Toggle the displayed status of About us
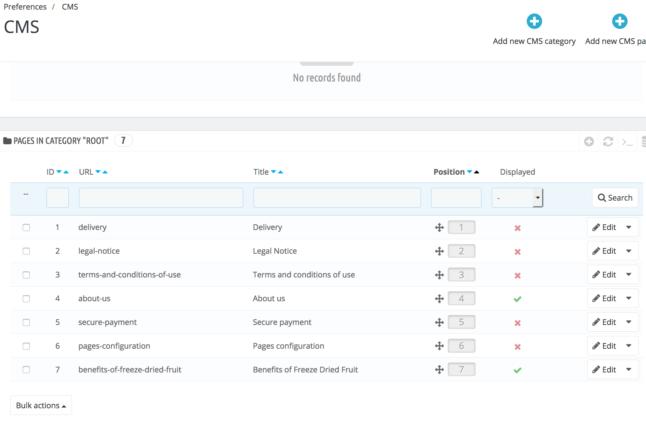The width and height of the screenshot is (646, 421). [x=517, y=299]
